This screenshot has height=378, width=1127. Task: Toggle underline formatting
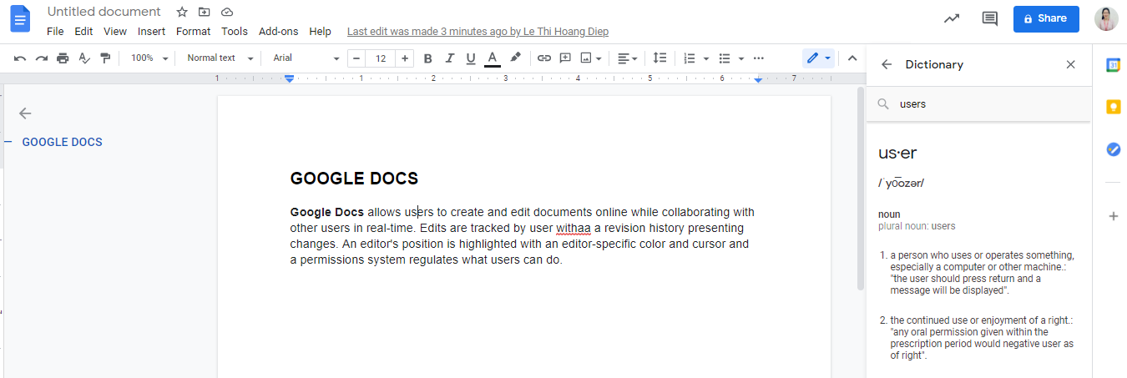click(x=471, y=58)
